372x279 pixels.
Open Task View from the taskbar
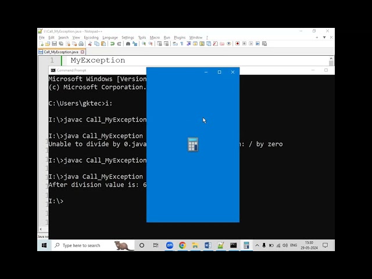pyautogui.click(x=156, y=245)
